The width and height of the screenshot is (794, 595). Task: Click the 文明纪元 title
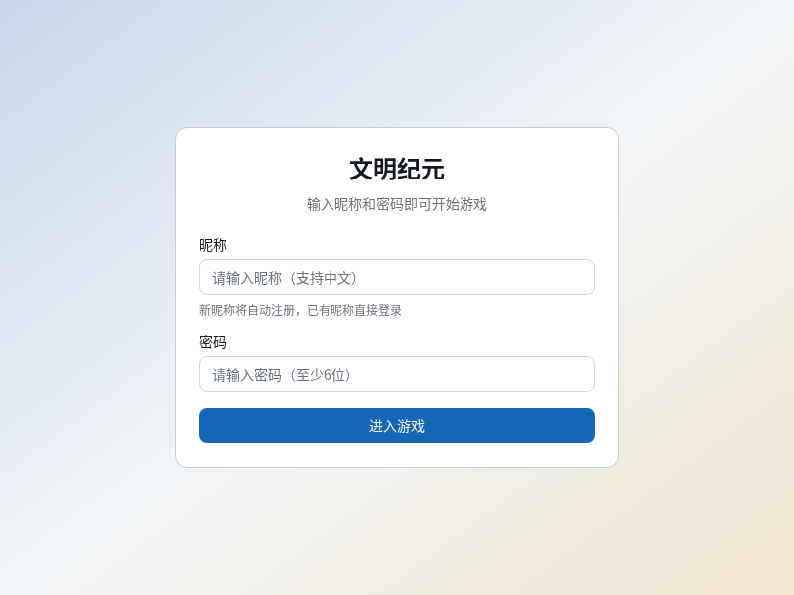pyautogui.click(x=397, y=170)
